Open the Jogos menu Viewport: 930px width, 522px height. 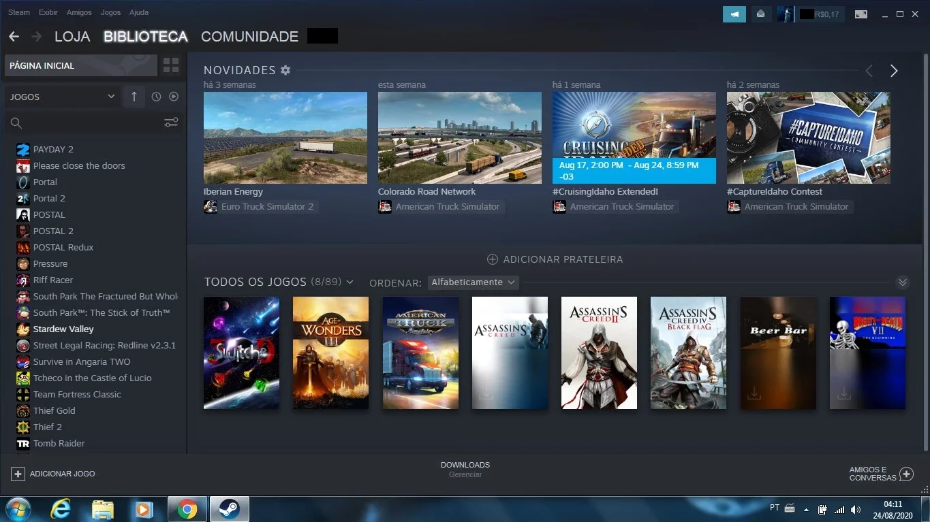click(x=110, y=12)
